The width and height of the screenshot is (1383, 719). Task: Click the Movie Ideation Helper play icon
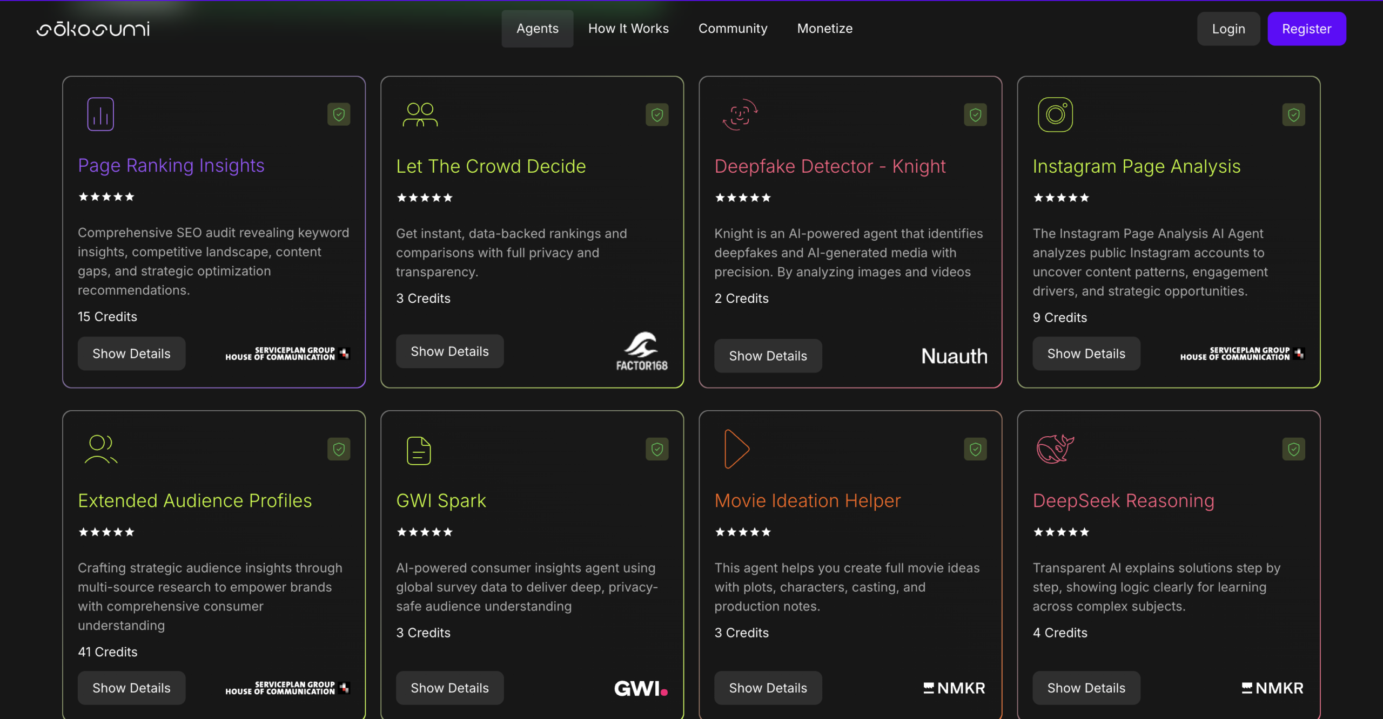pos(736,449)
